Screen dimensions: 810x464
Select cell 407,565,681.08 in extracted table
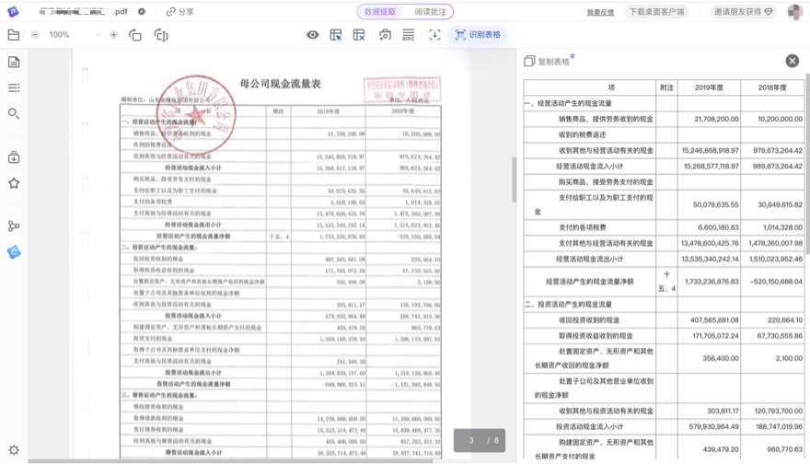pos(710,319)
